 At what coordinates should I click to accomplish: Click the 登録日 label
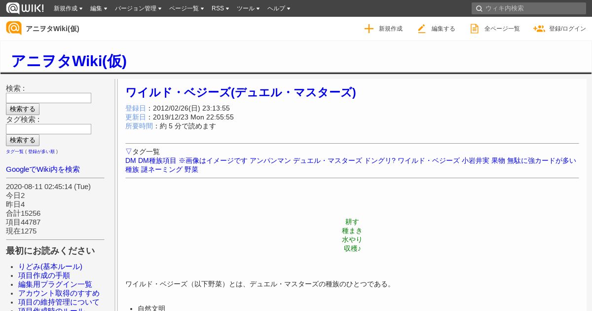point(136,108)
